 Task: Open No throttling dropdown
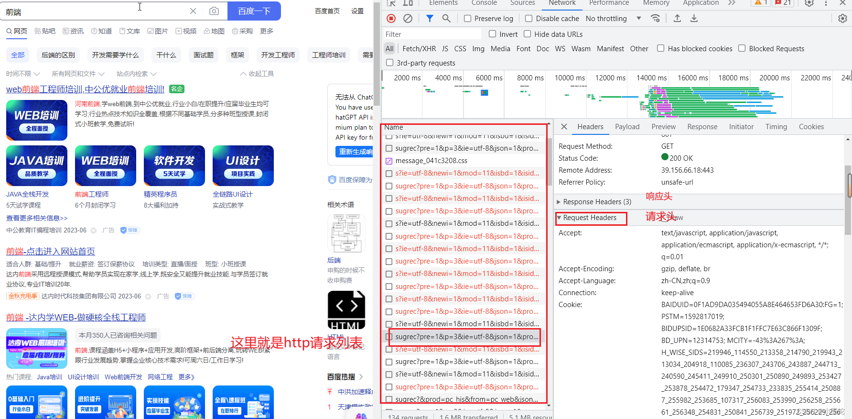[x=614, y=19]
